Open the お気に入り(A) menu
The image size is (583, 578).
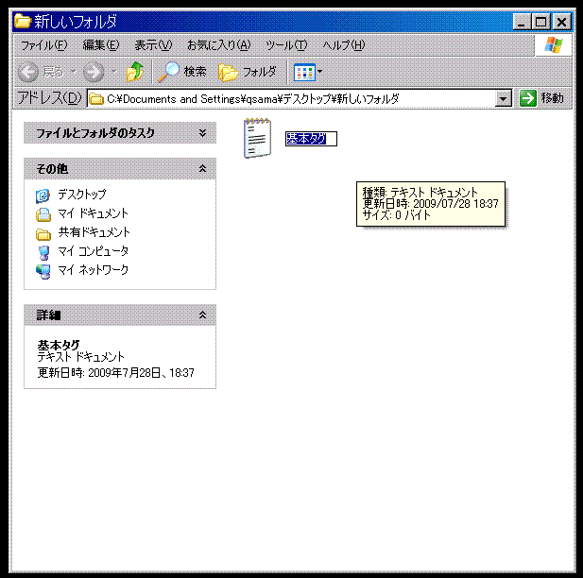point(218,45)
